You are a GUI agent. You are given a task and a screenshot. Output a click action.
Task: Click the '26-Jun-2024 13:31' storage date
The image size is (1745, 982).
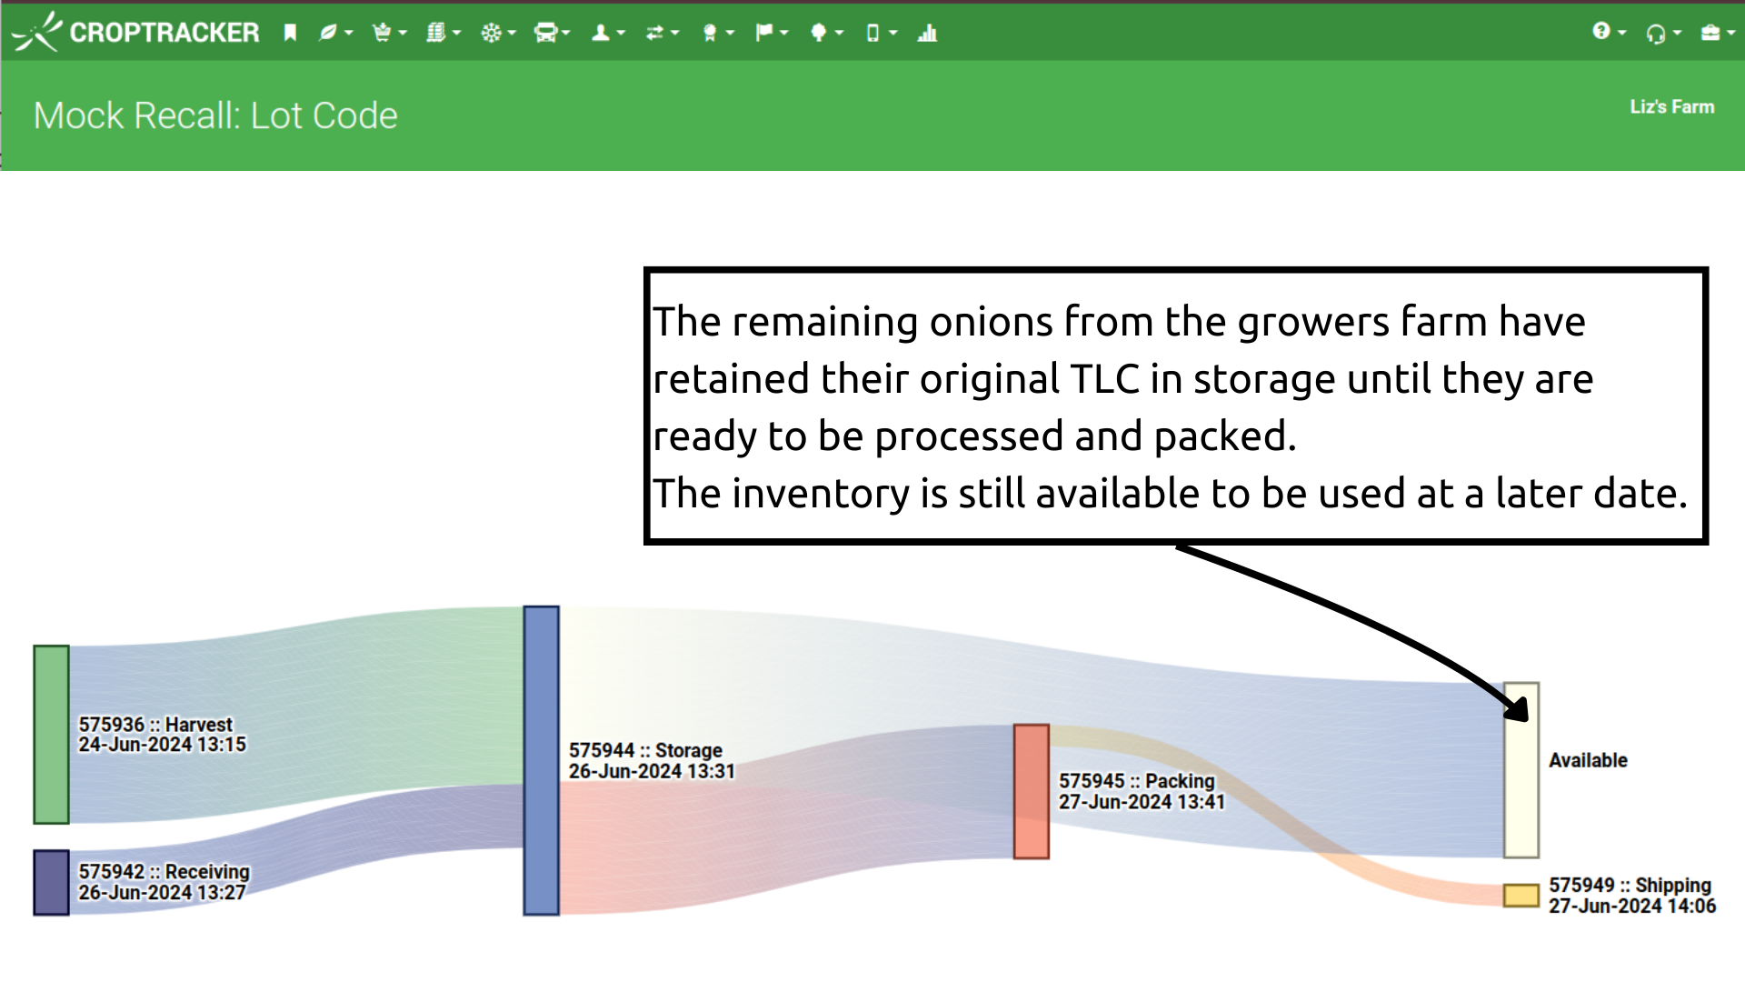pyautogui.click(x=652, y=771)
